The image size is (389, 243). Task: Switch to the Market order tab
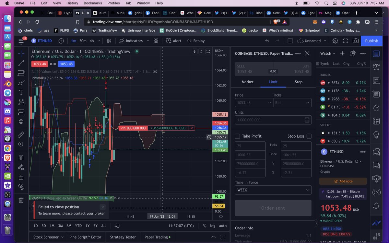point(248,82)
